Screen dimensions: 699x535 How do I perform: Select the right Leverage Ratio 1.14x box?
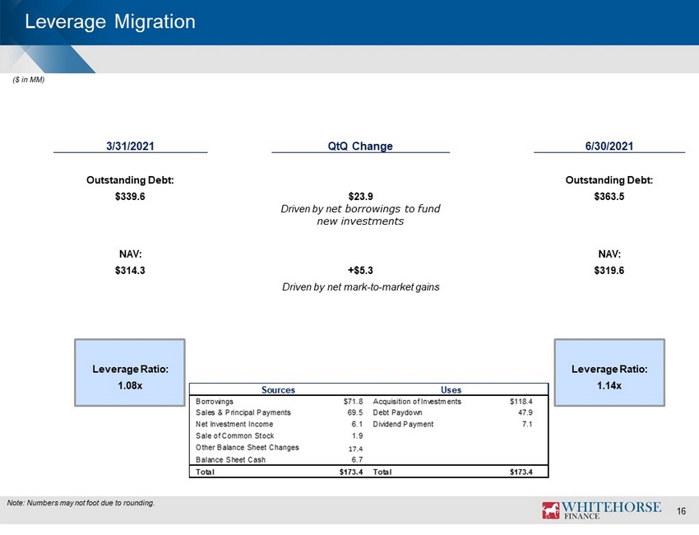click(609, 373)
